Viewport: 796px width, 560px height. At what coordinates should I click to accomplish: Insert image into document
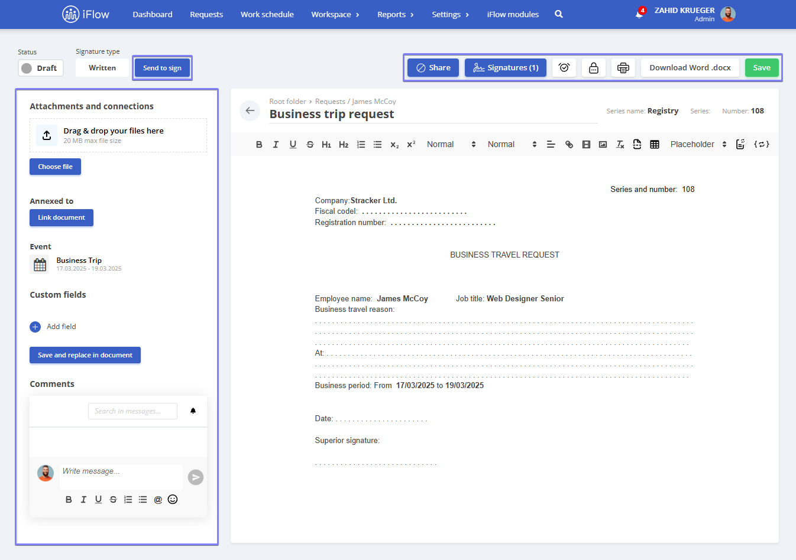603,144
